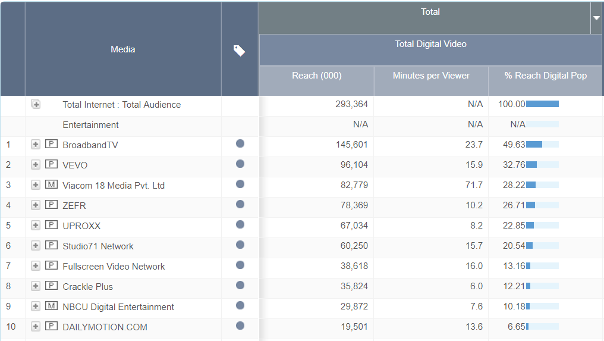Open the Fullscreen Video Network name
The height and width of the screenshot is (341, 604).
tap(114, 267)
